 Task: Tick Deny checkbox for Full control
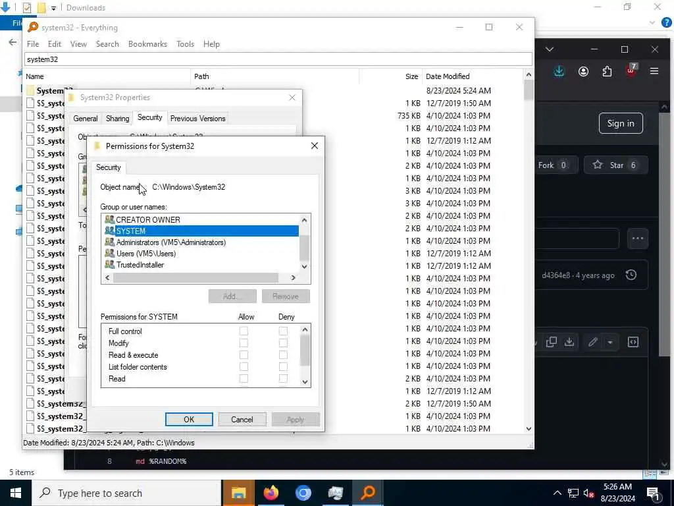coord(283,331)
